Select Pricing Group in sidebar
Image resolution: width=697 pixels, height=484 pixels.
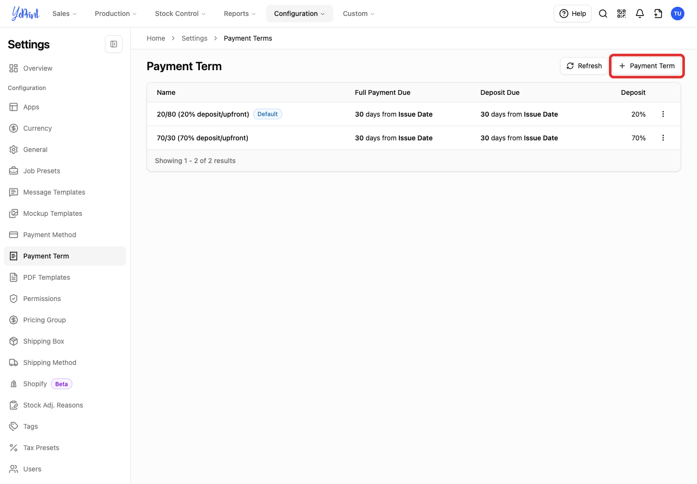tap(65, 320)
